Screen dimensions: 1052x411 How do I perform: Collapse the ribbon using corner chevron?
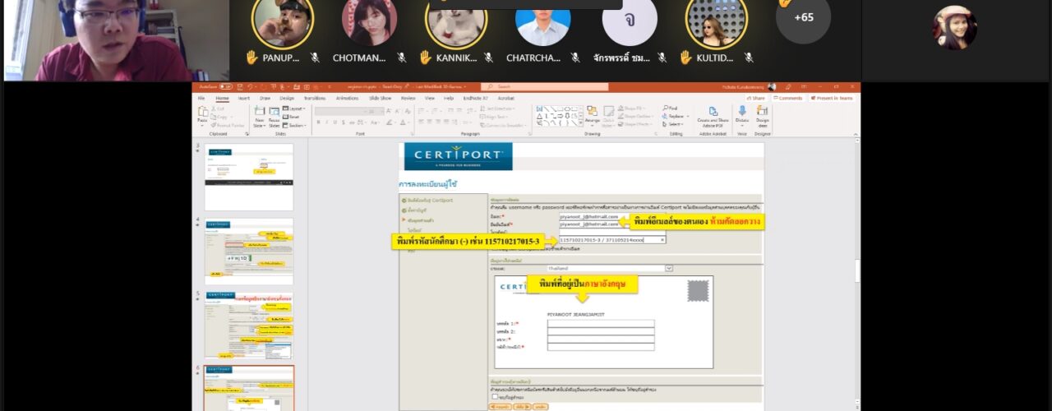click(855, 135)
